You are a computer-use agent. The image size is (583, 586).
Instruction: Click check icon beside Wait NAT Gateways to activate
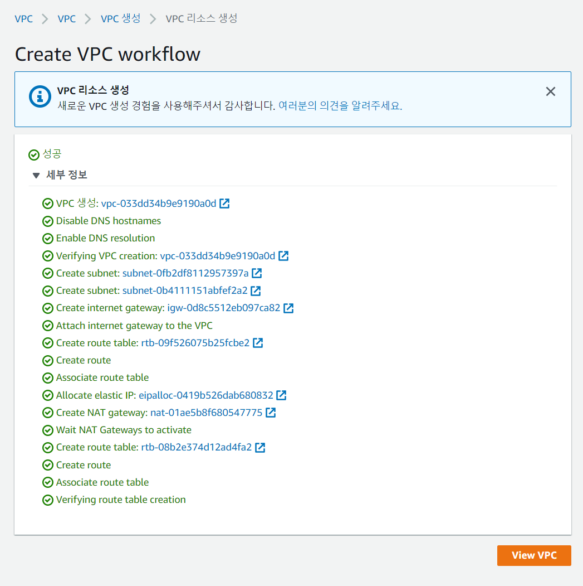(48, 430)
